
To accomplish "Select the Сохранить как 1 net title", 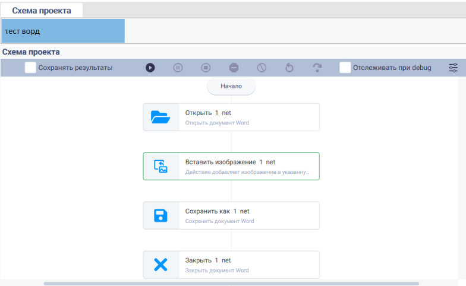I will (217, 211).
